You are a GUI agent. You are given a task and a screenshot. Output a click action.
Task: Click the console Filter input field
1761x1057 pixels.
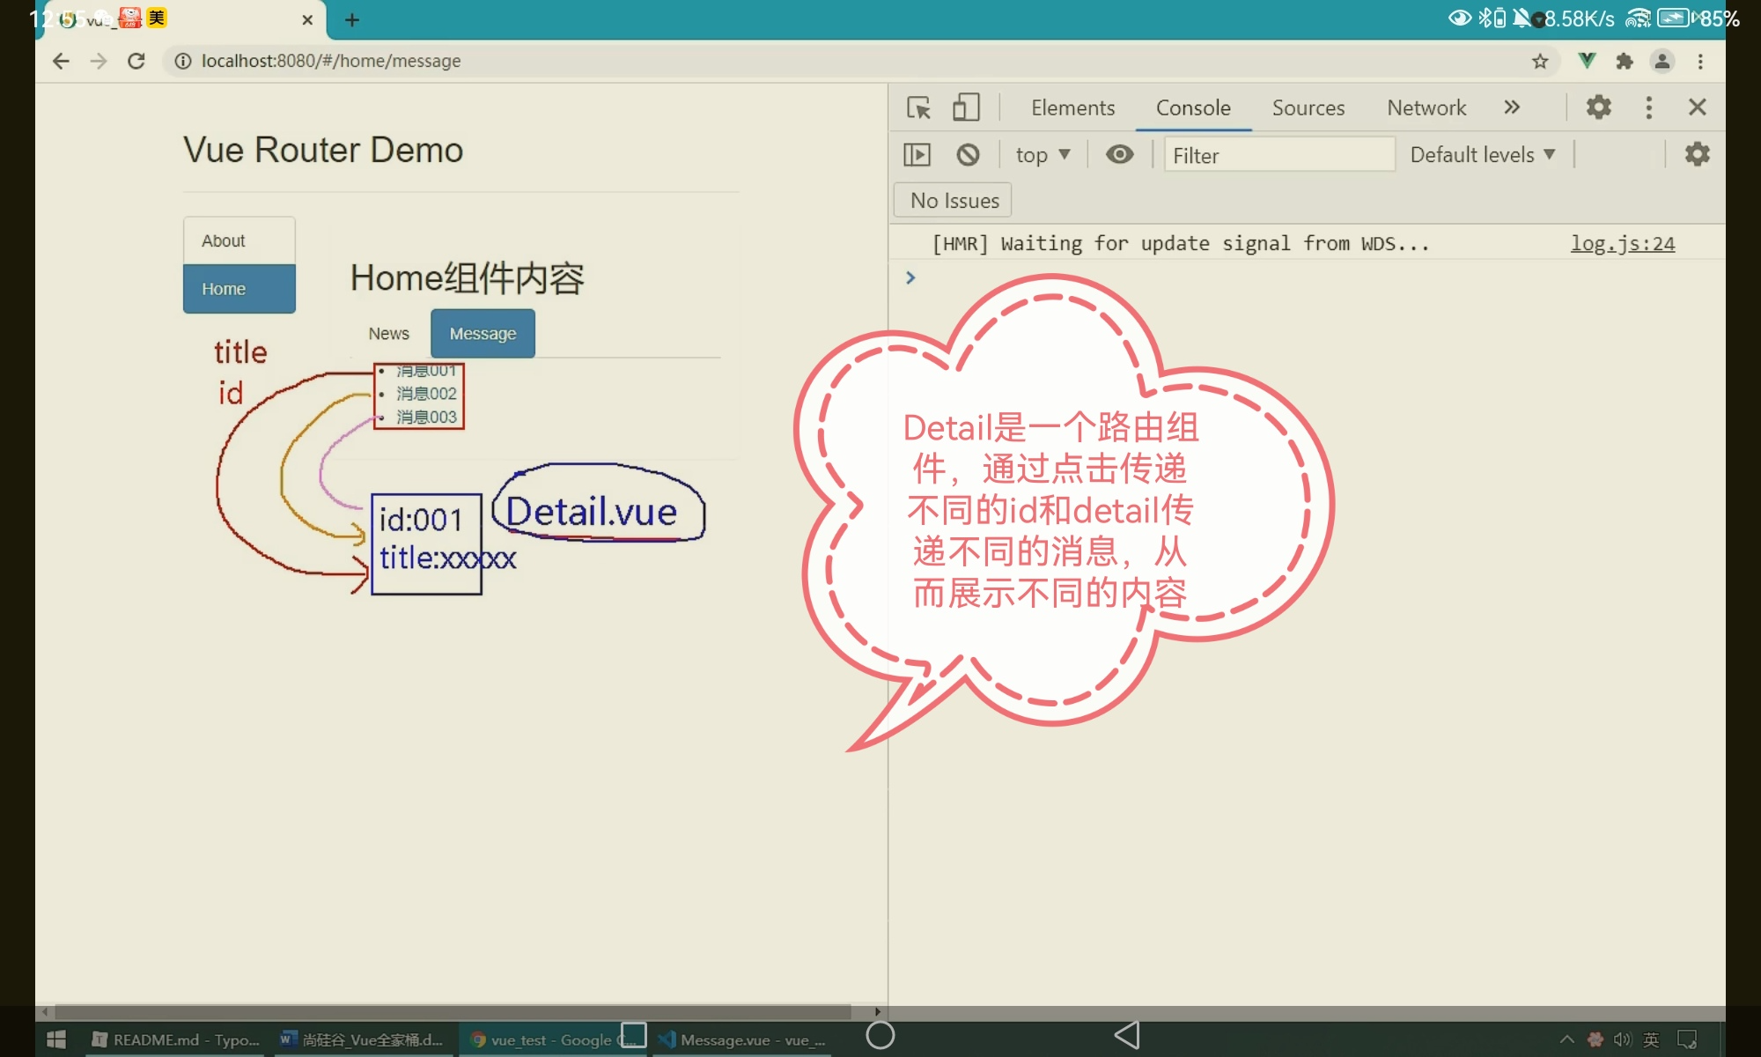click(x=1278, y=155)
